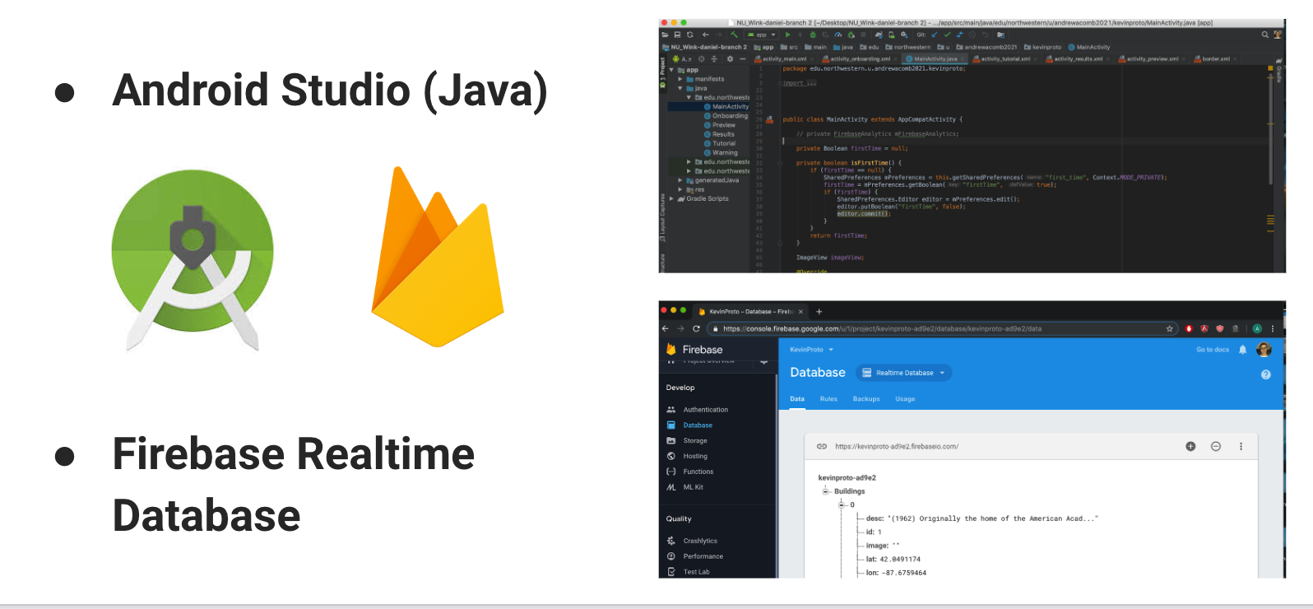Open Performance in Firebase sidebar
1313x609 pixels.
tap(703, 556)
